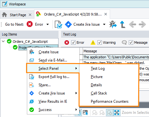Screen dimensions: 149x117
Task: Click the highlighted zoom reset icon
Action: click(109, 113)
